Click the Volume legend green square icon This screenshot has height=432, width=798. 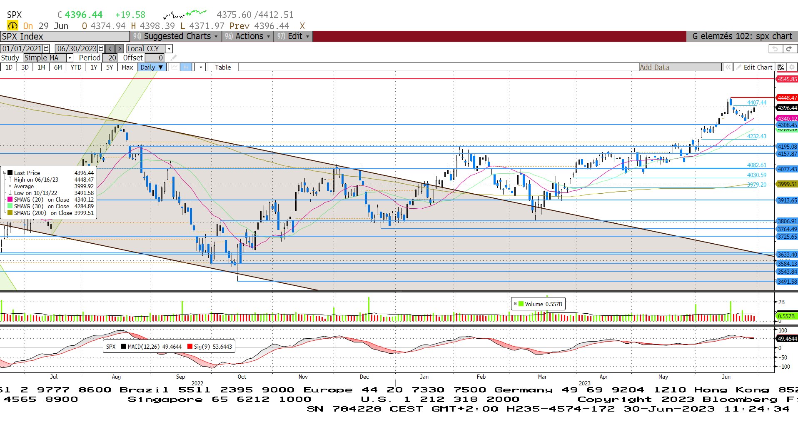pos(521,304)
